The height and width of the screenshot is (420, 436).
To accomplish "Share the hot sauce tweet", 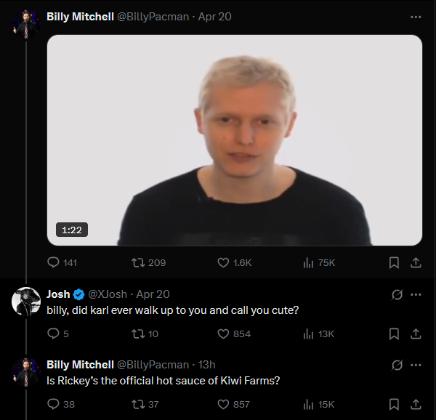I will tap(416, 404).
